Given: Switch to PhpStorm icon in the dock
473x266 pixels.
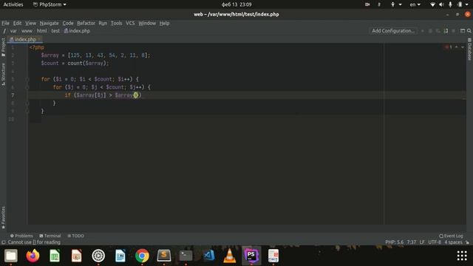Looking at the screenshot, I should pos(251,256).
